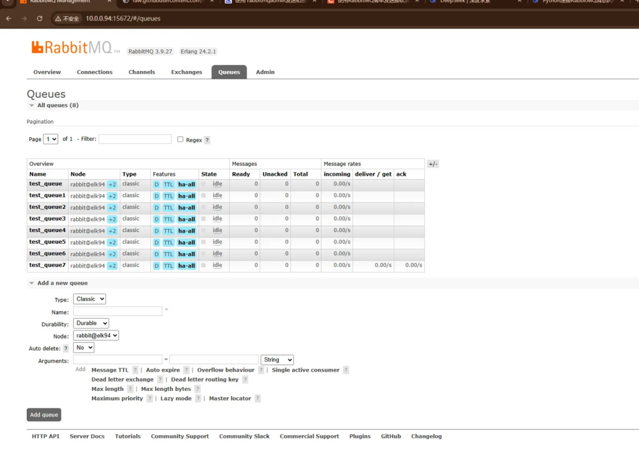
Task: Click the browser back arrow
Action: coord(9,19)
